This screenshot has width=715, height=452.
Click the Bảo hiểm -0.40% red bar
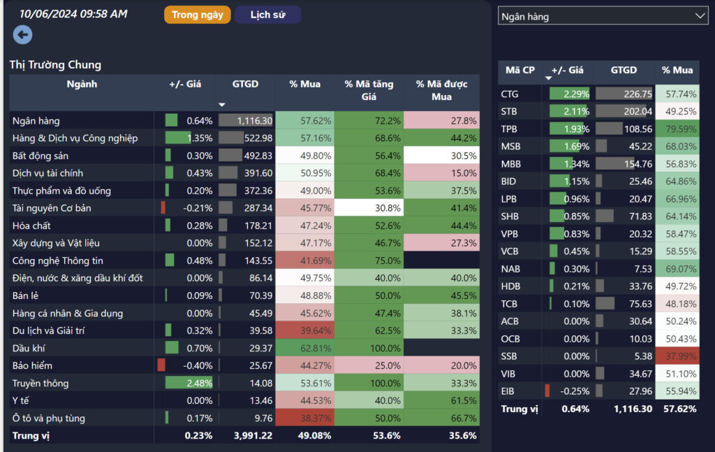161,365
